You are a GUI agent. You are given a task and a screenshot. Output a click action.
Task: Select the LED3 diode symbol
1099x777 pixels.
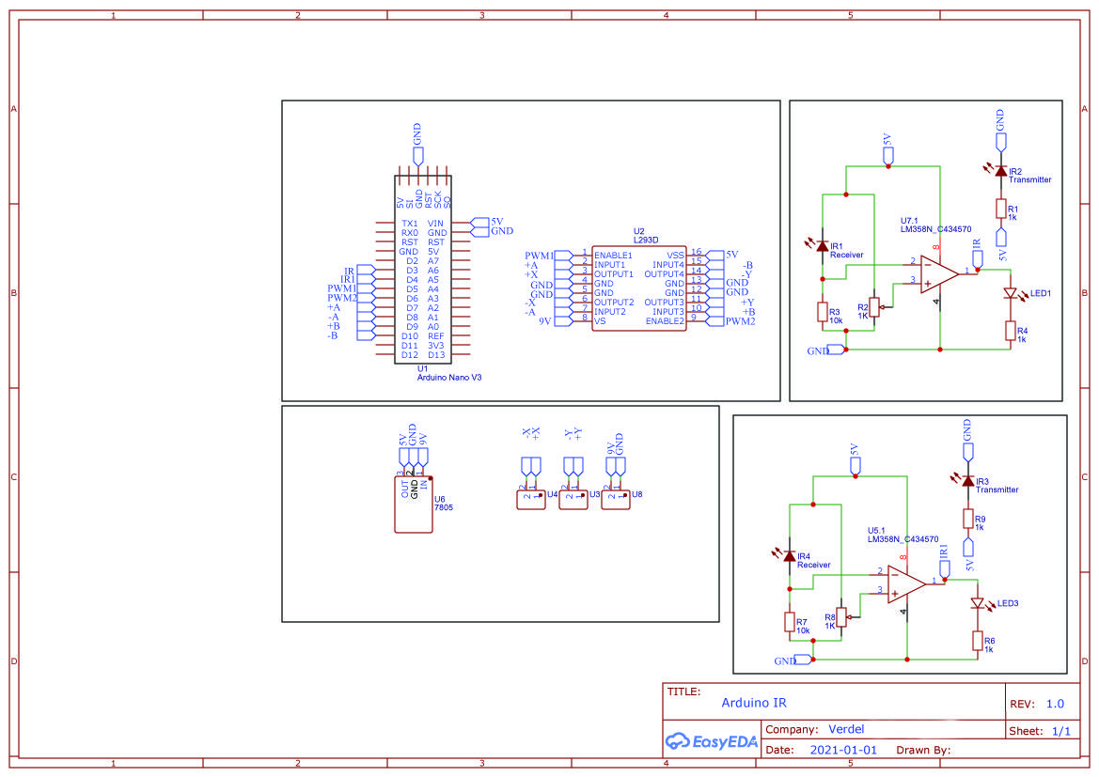click(980, 604)
